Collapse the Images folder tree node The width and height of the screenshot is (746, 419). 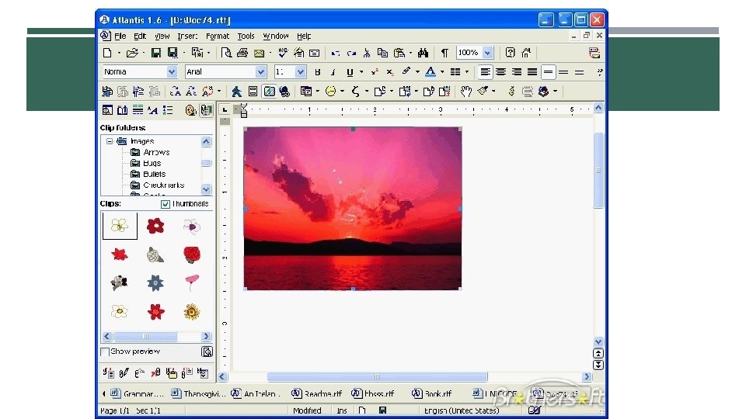[110, 141]
